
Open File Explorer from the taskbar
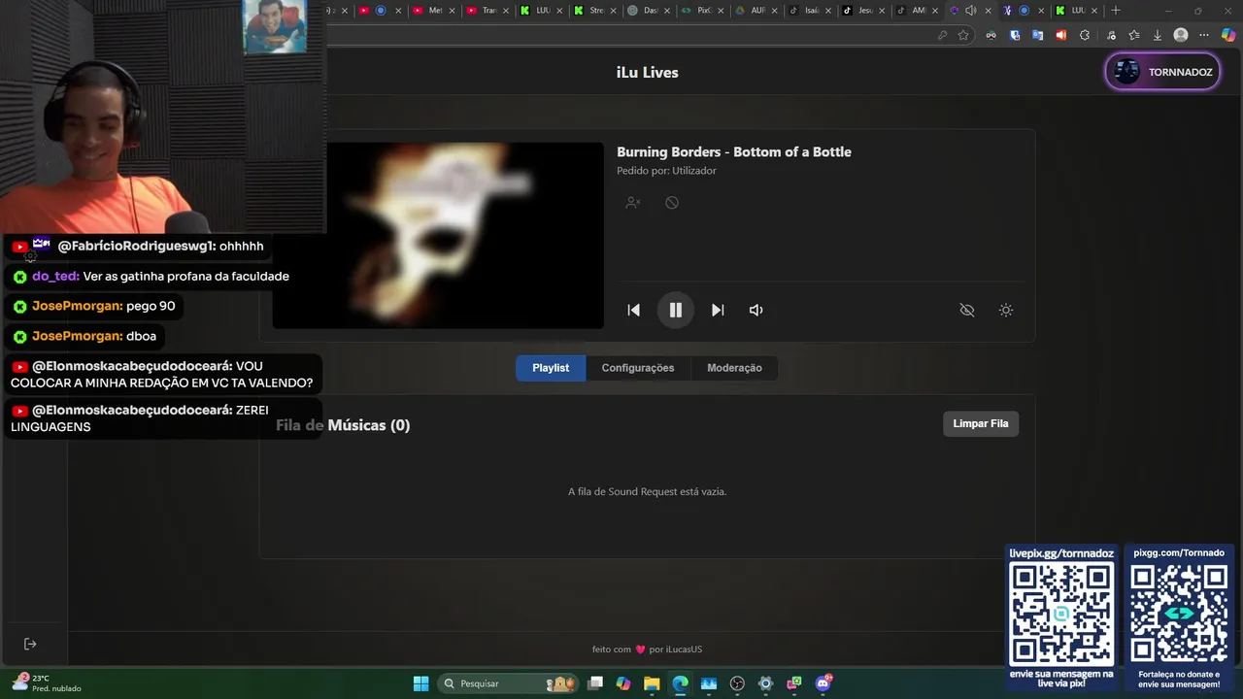coord(652,683)
